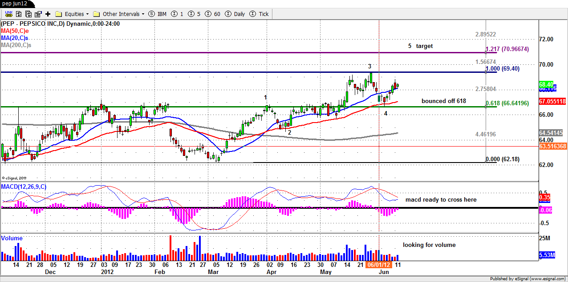Click the 2.75804 extension label
This screenshot has width=568, height=282.
point(486,89)
